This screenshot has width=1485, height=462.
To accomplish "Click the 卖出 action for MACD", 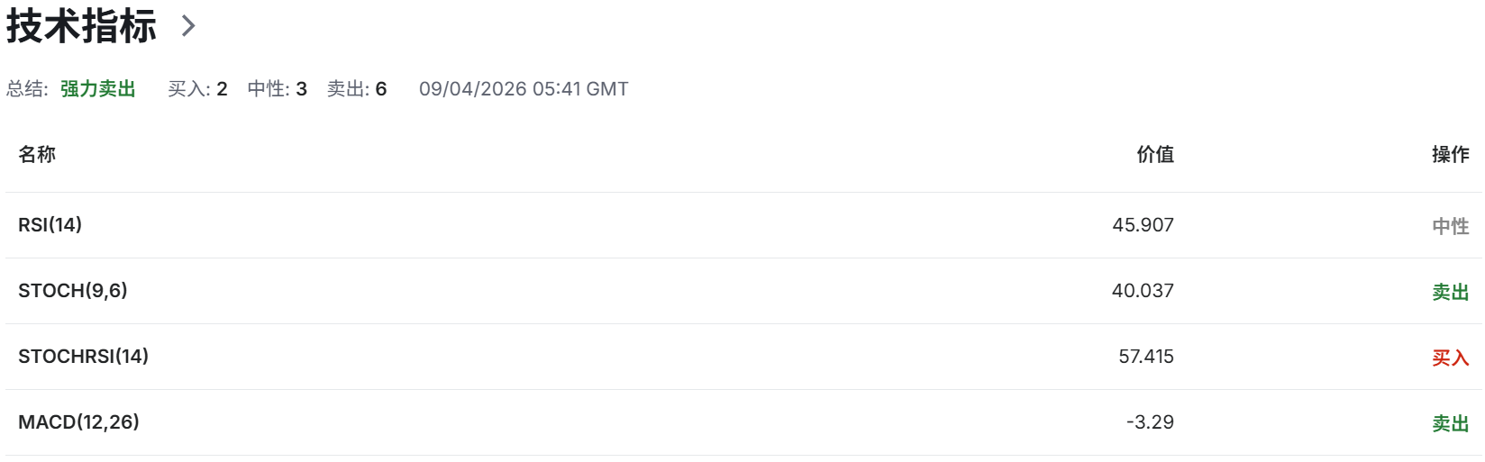I will pos(1451,424).
